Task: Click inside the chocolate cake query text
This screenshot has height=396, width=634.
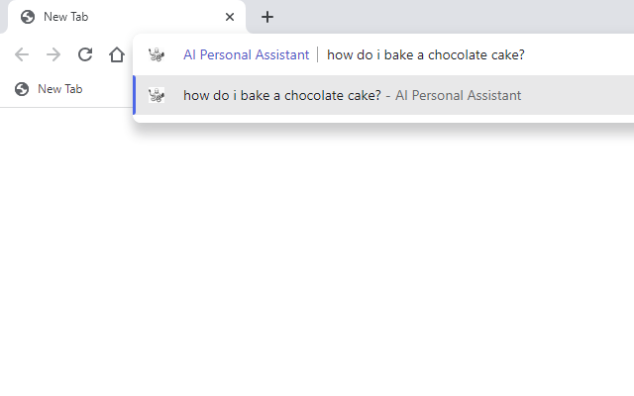Action: click(425, 54)
